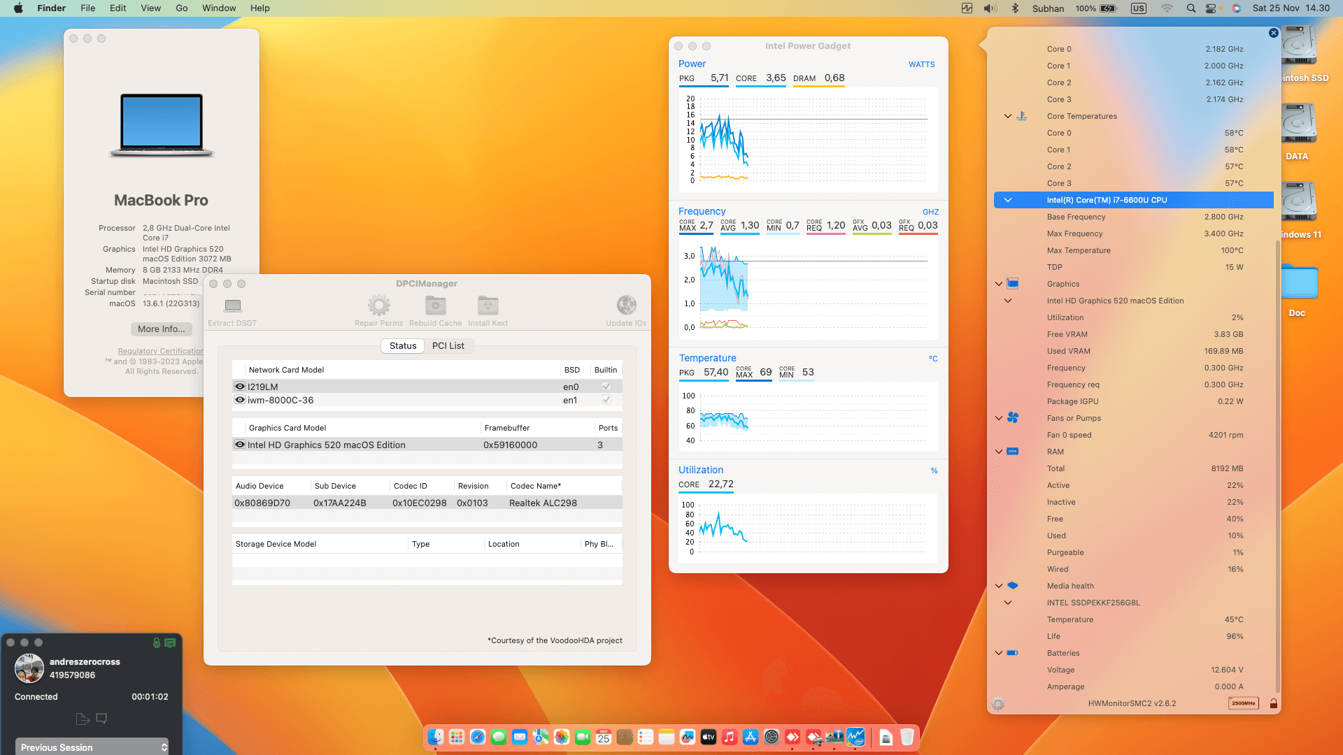Click Repair Perms gear icon in DPCIManager
Screen dimensions: 1343x755
(x=378, y=305)
